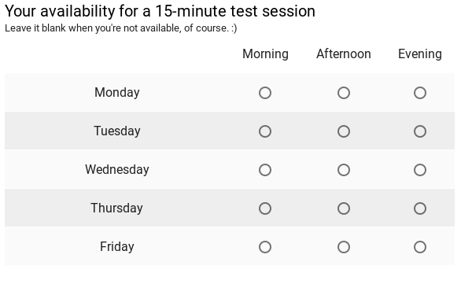Pick Tuesday Evening slot
The height and width of the screenshot is (284, 461).
420,131
